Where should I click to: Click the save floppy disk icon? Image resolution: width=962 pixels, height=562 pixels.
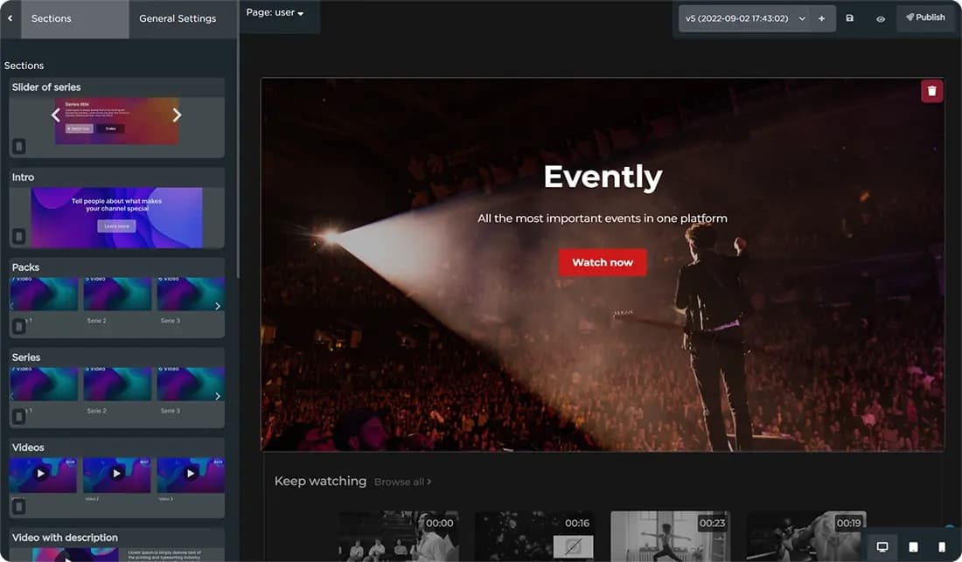849,18
